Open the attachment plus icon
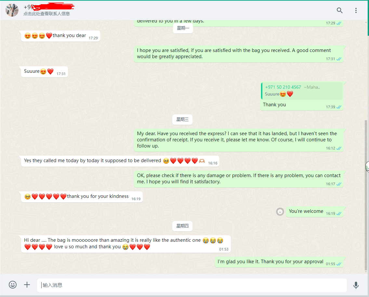 coord(27,285)
